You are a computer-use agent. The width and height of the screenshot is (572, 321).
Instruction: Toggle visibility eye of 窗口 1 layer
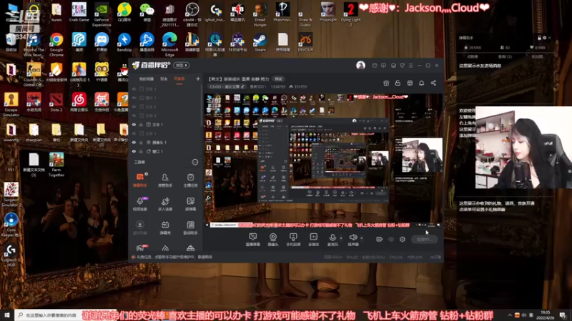[134, 151]
